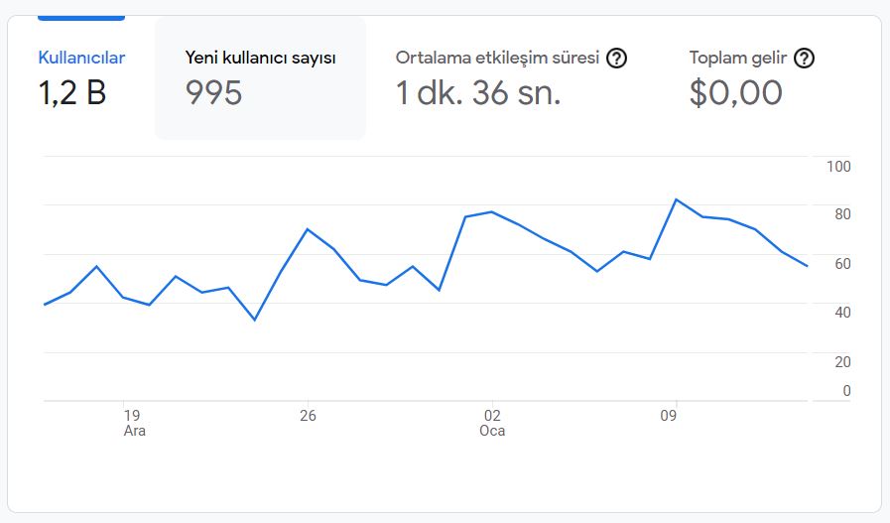Click the 1 dk. 36 sn. value
Image resolution: width=890 pixels, height=523 pixels.
(x=478, y=92)
